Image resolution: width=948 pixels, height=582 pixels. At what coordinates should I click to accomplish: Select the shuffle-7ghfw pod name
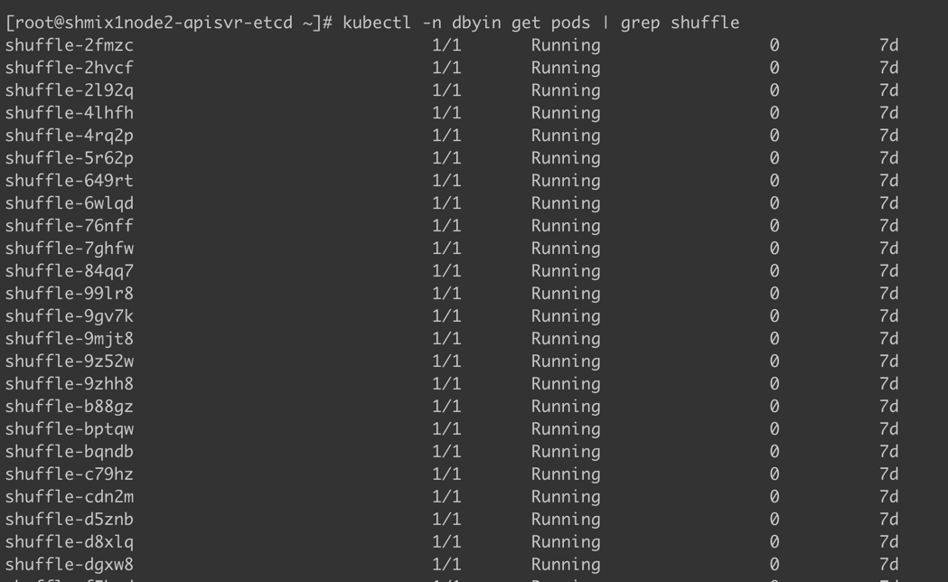(x=70, y=249)
